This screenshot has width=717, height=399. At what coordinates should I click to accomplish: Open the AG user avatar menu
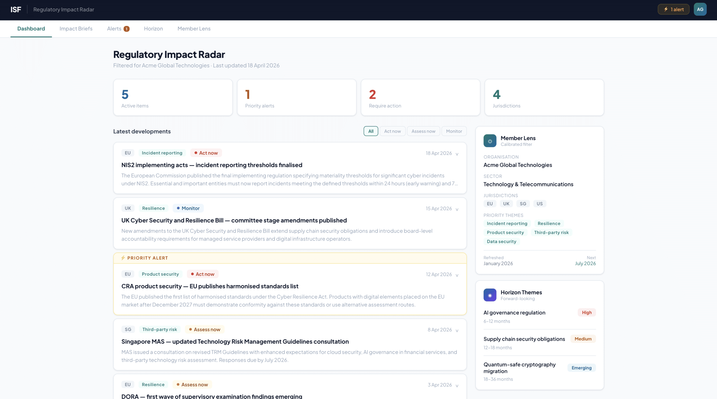(700, 9)
